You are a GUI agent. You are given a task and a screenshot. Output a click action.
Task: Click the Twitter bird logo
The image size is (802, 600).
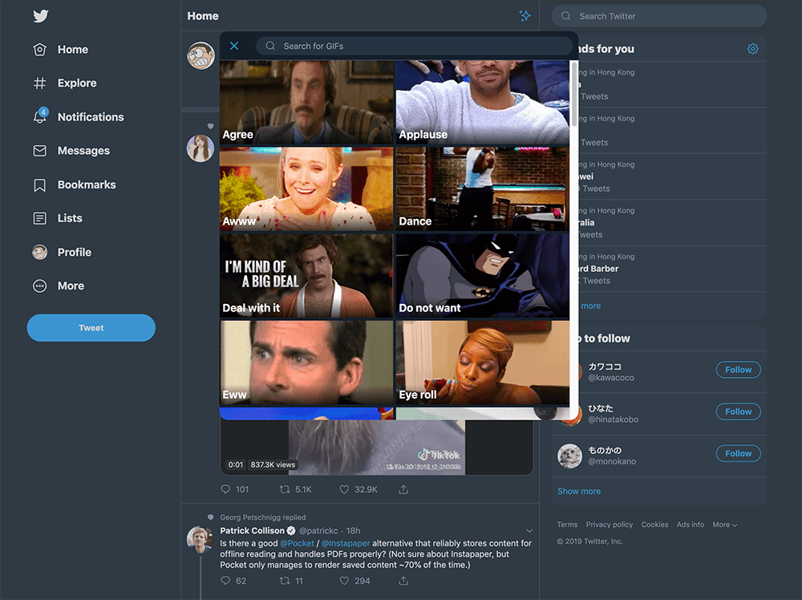(41, 16)
